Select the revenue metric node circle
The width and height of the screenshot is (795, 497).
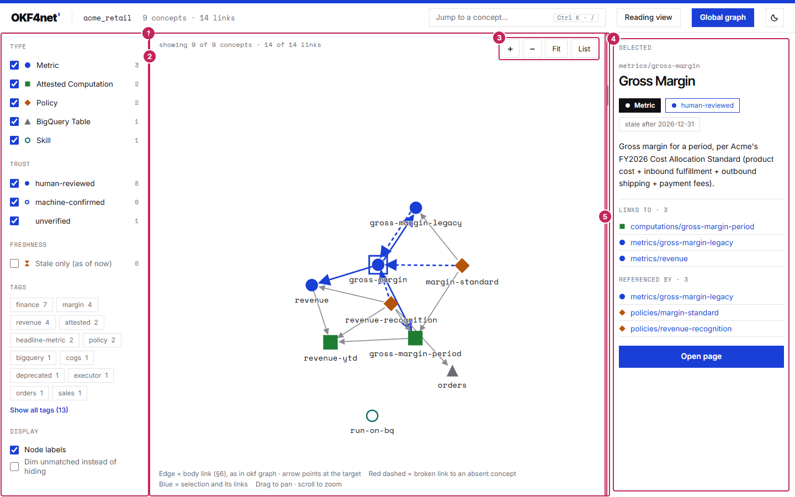(x=311, y=285)
